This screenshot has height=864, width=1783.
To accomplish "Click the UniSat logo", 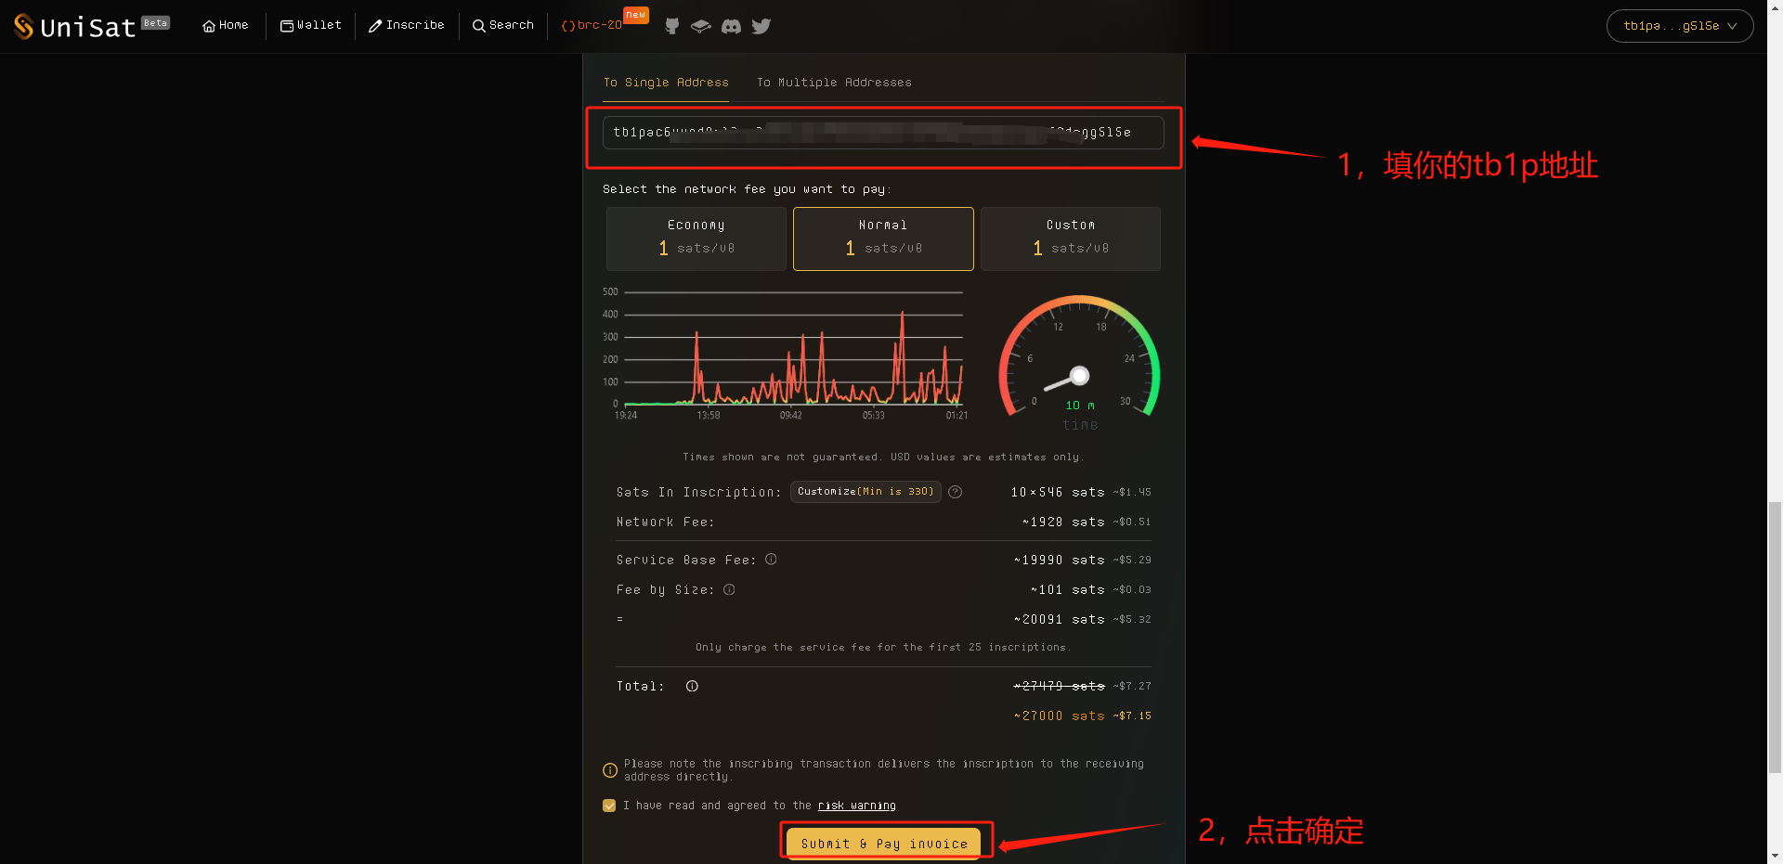I will (90, 26).
